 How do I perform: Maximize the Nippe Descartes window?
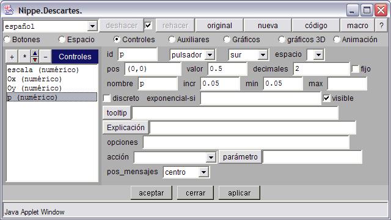367,10
